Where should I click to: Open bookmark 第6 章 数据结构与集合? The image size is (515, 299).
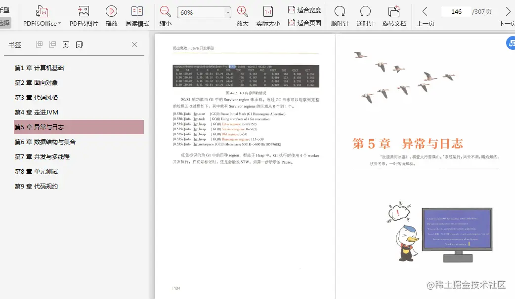pos(45,142)
